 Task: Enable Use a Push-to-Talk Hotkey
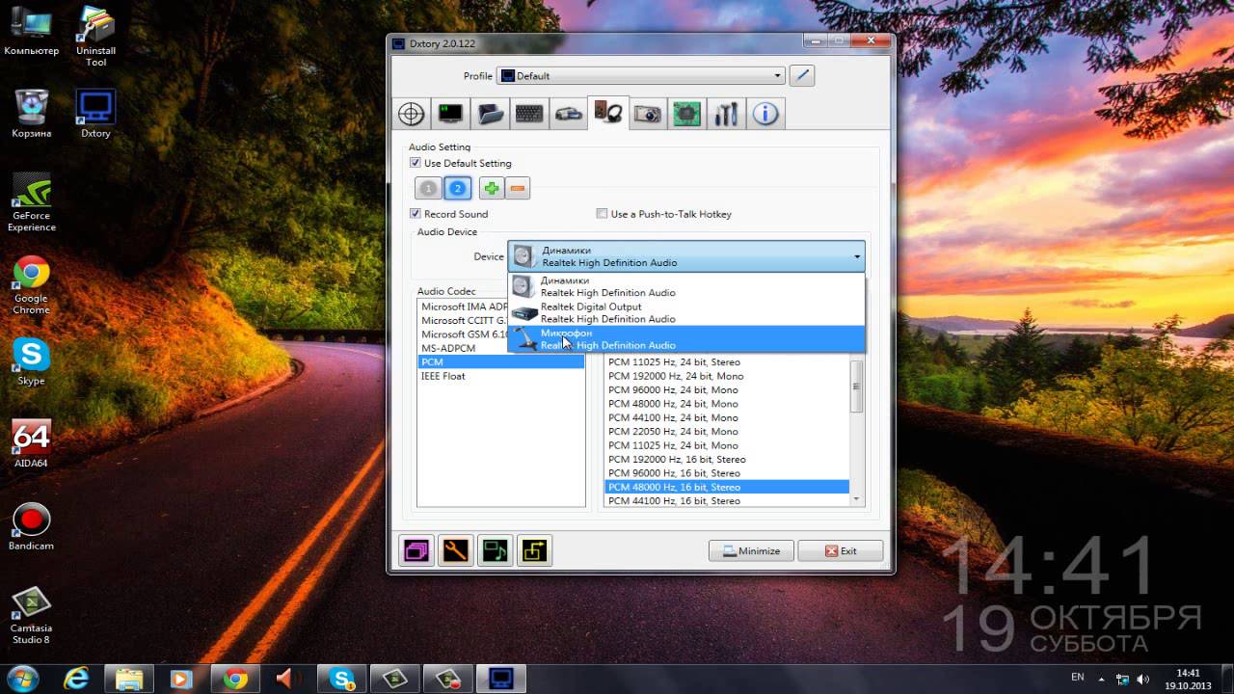603,214
